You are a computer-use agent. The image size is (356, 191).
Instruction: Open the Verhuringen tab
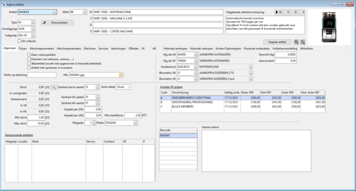pos(118,49)
